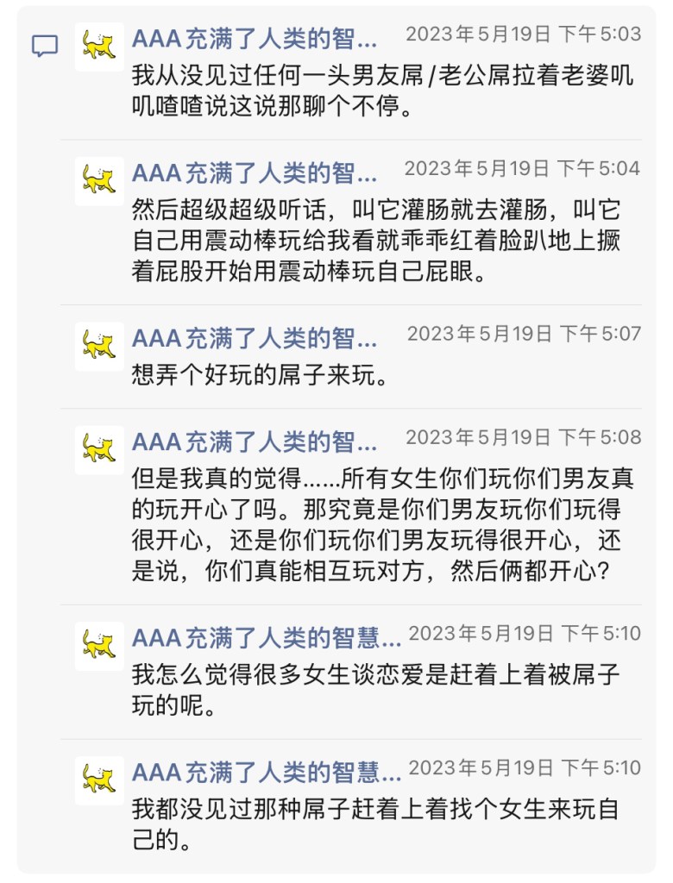The height and width of the screenshot is (883, 673).
Task: Open username above comment starting 我都没见过那种
Action: [267, 772]
